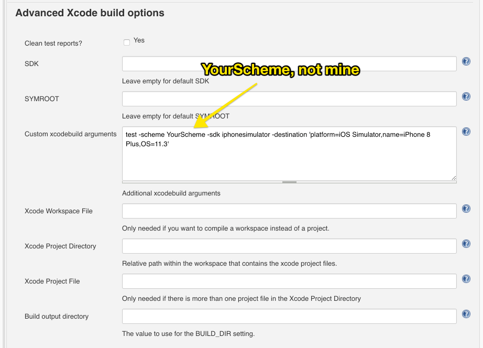Image resolution: width=483 pixels, height=348 pixels.
Task: Click the Advanced Xcode build options heading
Action: point(90,13)
